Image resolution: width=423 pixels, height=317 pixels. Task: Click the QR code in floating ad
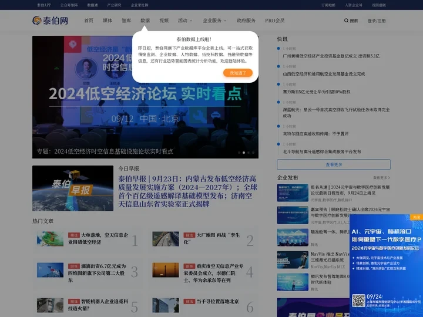[358, 301]
